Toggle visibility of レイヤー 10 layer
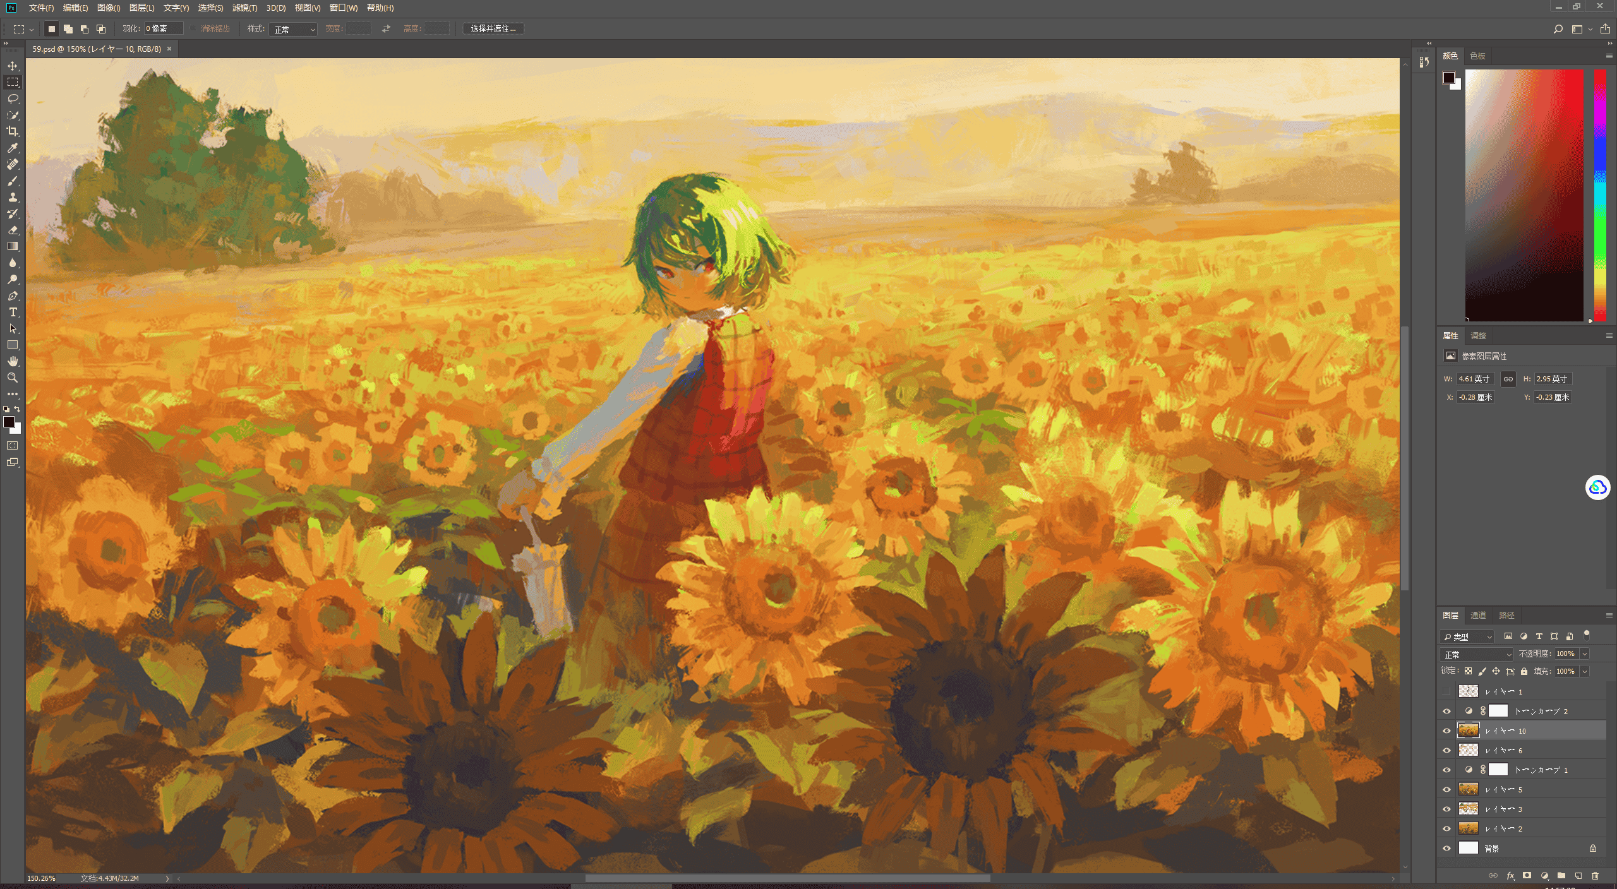The image size is (1617, 889). point(1446,731)
